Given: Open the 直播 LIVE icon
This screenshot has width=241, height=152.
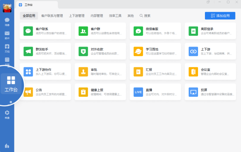Looking at the screenshot, I should point(138,92).
